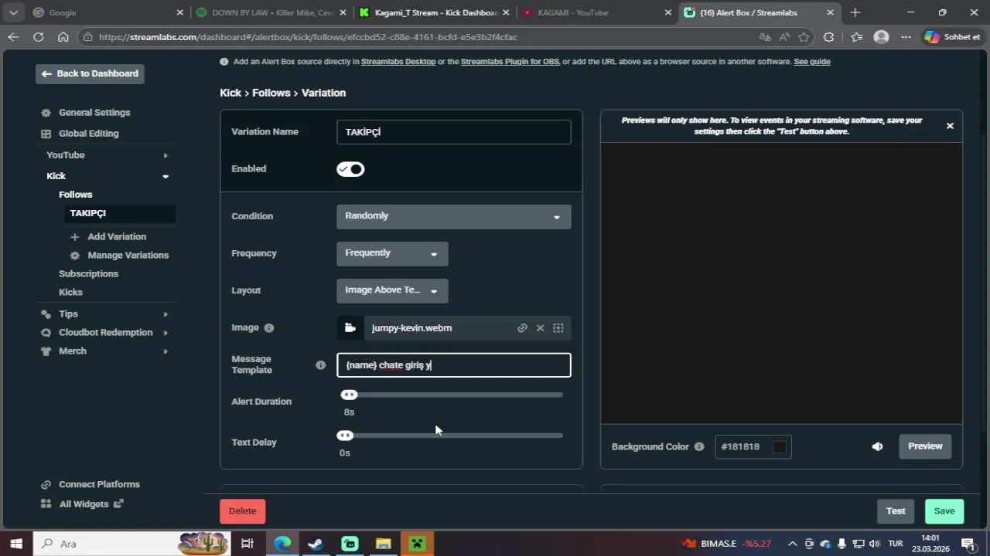Click the General Settings gear icon
The image size is (990, 556).
pos(46,113)
